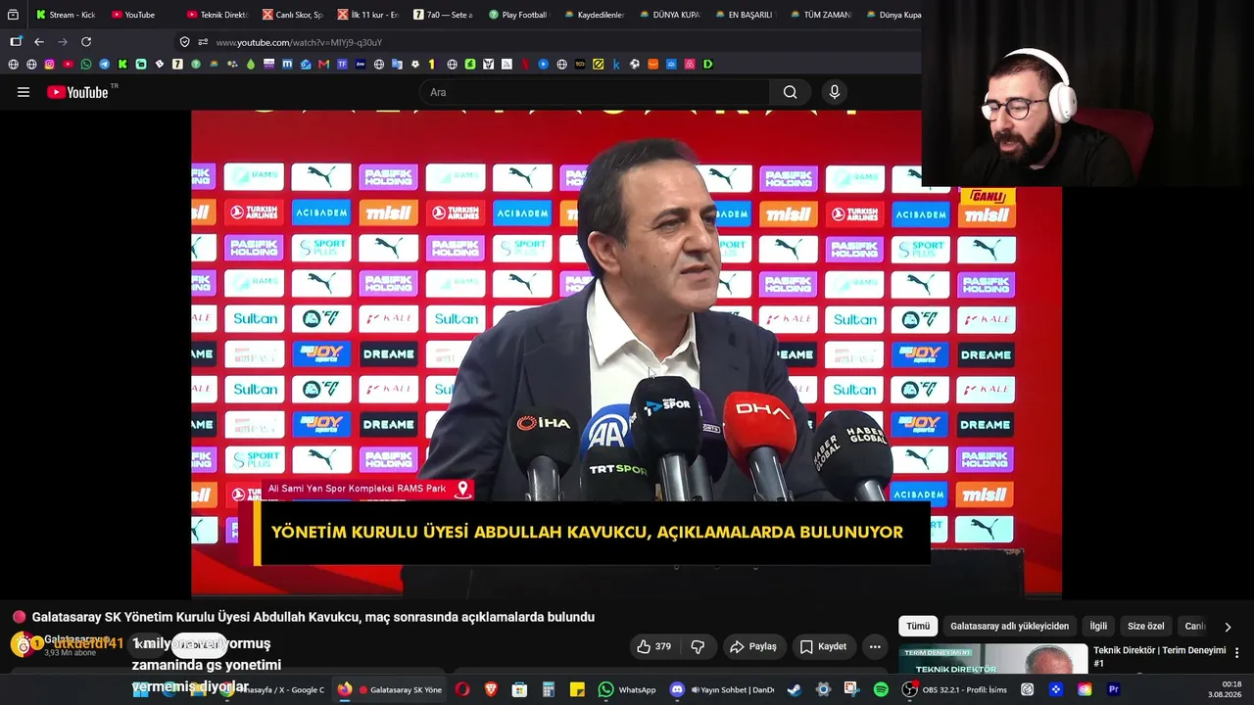Open the Brave browser taskbar icon
Viewport: 1254px width, 705px height.
tap(491, 689)
